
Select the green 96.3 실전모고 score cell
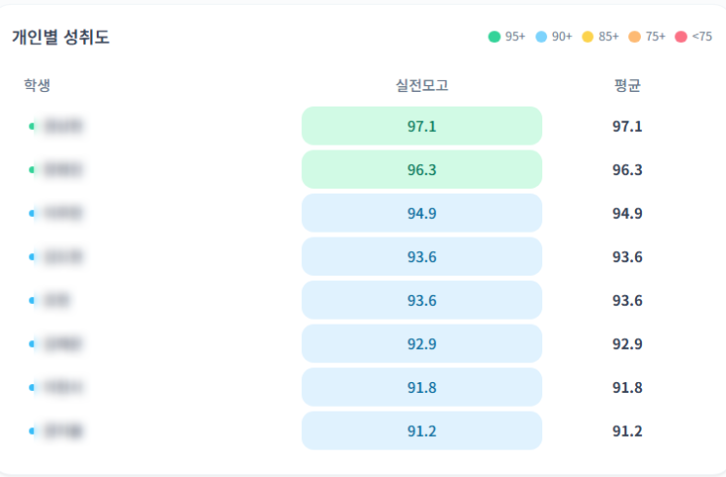(421, 170)
